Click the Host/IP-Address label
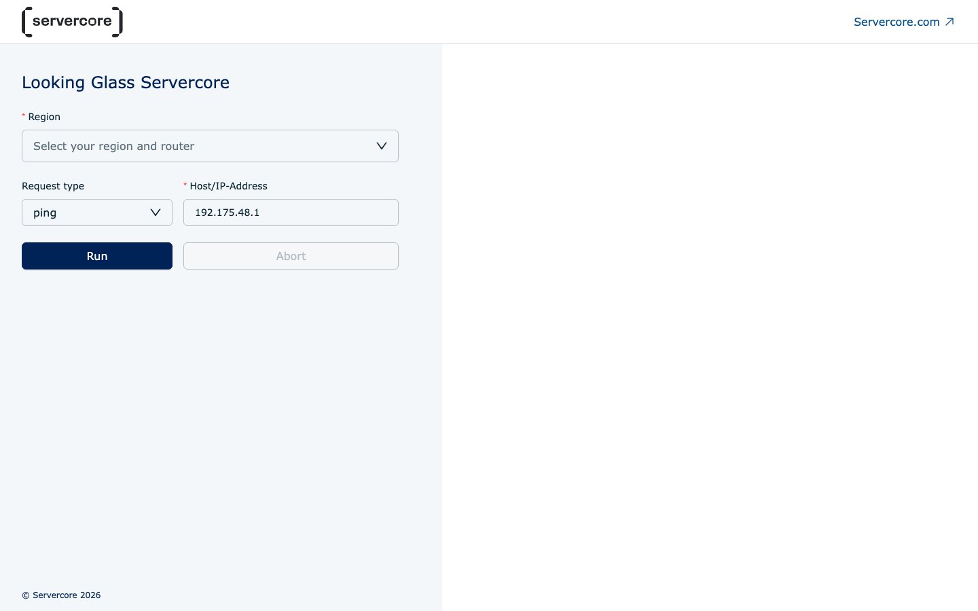Screen dimensions: 978x611 228,186
